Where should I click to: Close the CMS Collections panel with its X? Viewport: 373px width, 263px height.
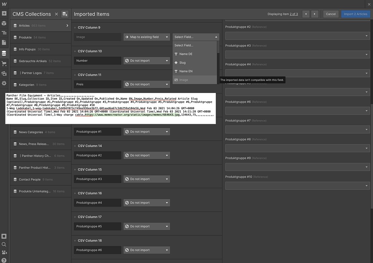(x=56, y=14)
